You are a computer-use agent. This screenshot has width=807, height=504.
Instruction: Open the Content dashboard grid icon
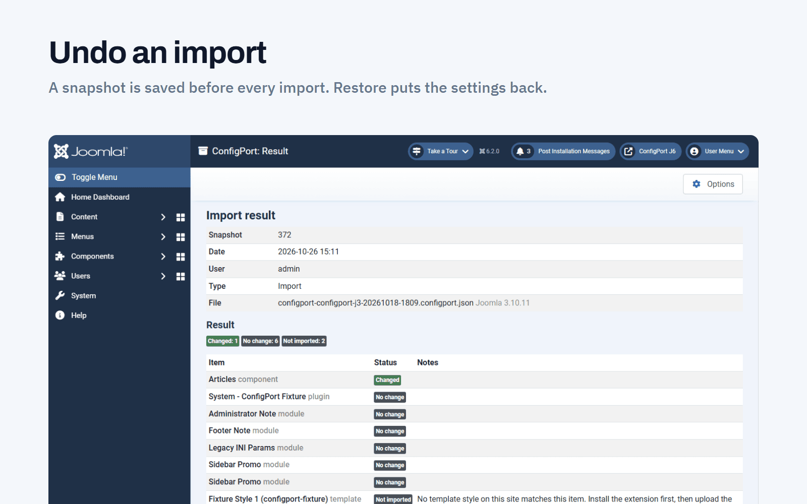181,217
